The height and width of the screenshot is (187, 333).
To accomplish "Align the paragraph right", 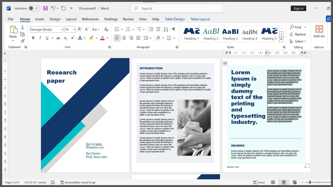I will [x=131, y=38].
